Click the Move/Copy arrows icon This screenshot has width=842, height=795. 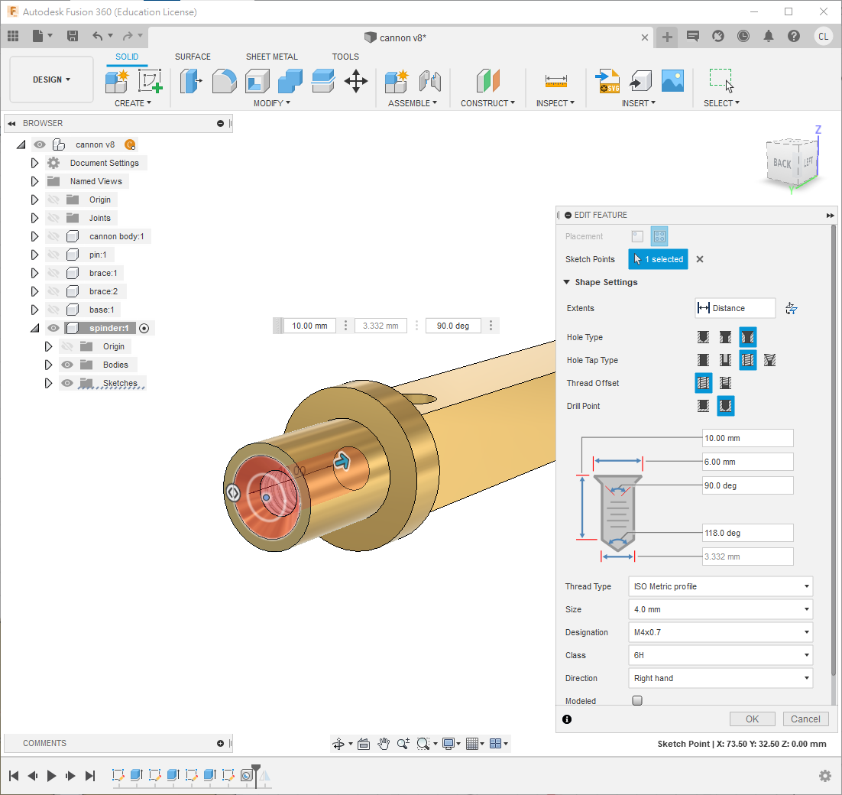point(356,80)
